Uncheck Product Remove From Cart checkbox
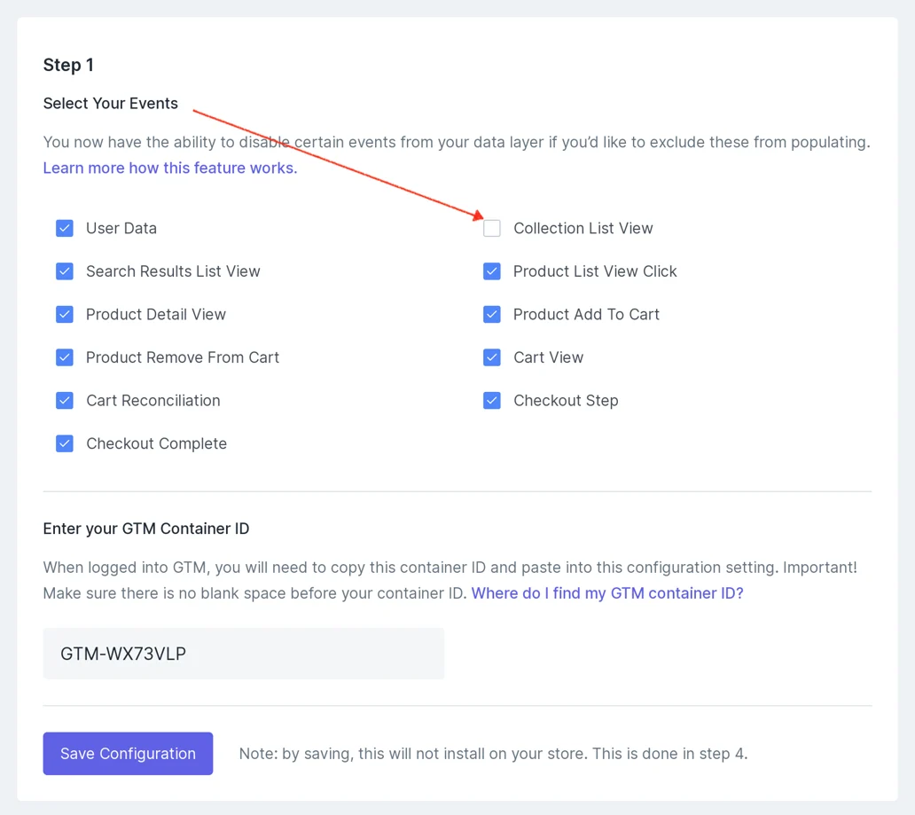This screenshot has height=815, width=915. 65,357
